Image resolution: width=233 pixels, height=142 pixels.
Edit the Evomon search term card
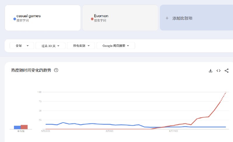pos(120,18)
